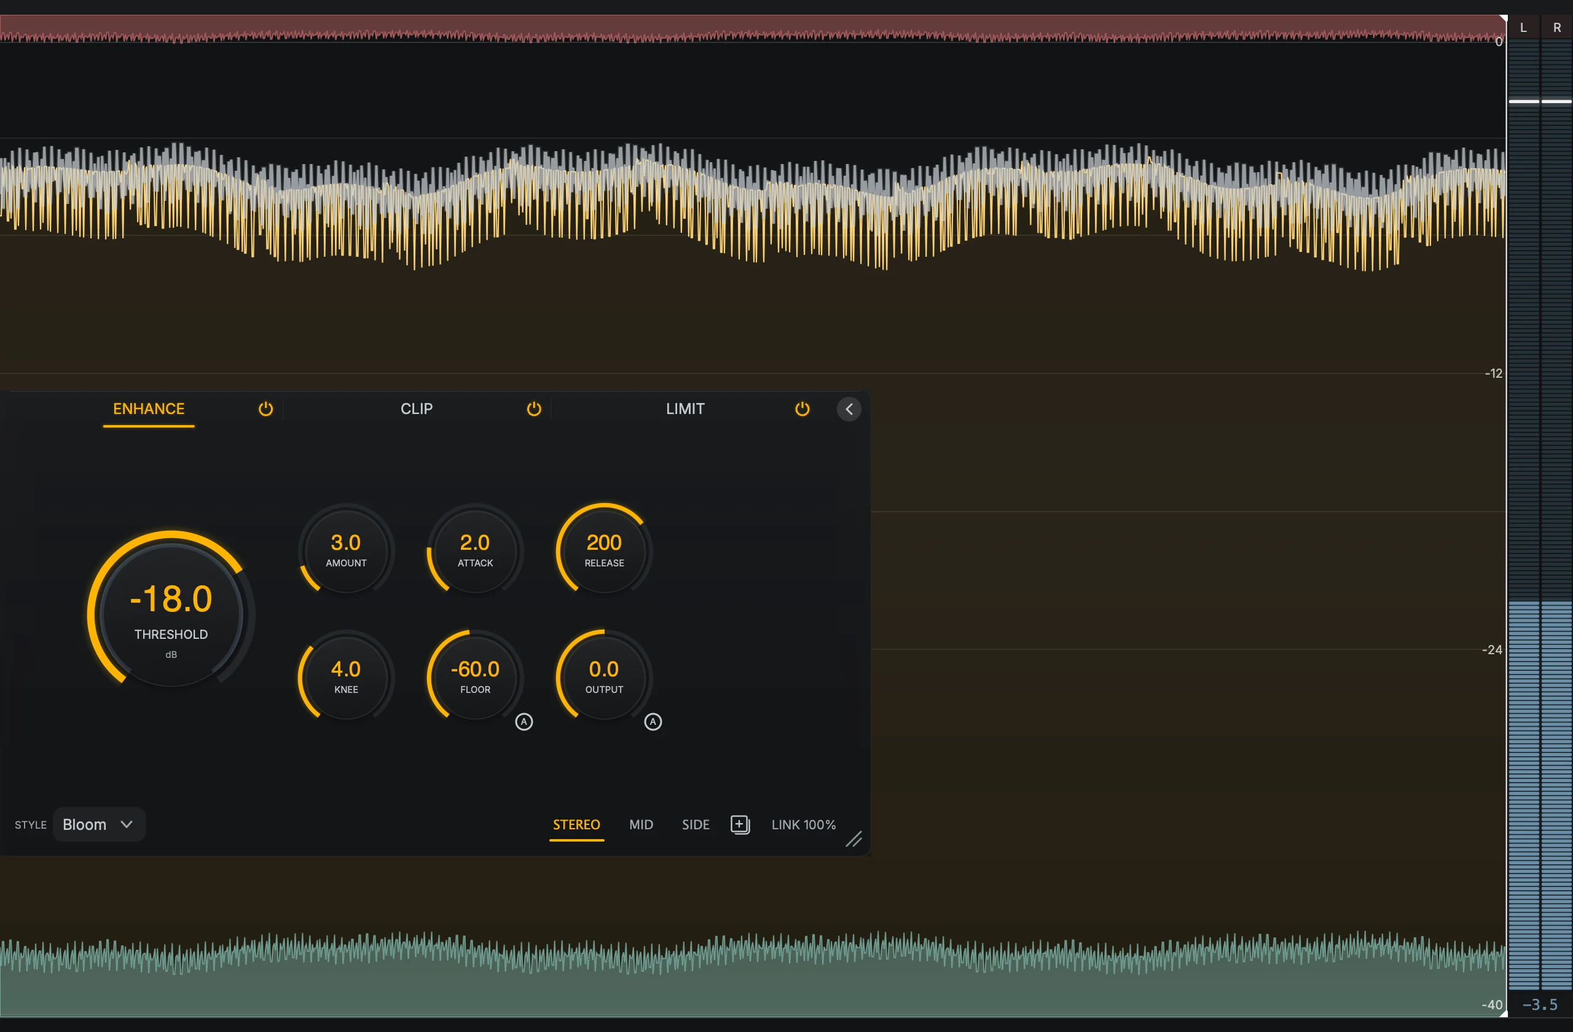The height and width of the screenshot is (1032, 1573).
Task: Toggle auto mode icon beside Floor knob
Action: pos(524,721)
